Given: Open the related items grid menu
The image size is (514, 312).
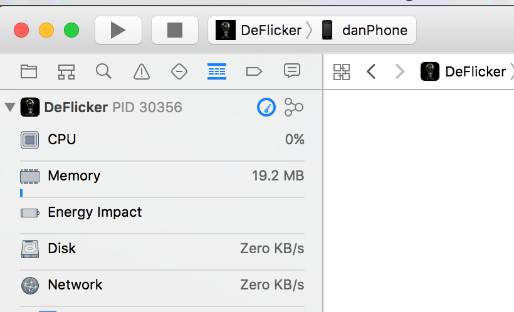Looking at the screenshot, I should 342,71.
